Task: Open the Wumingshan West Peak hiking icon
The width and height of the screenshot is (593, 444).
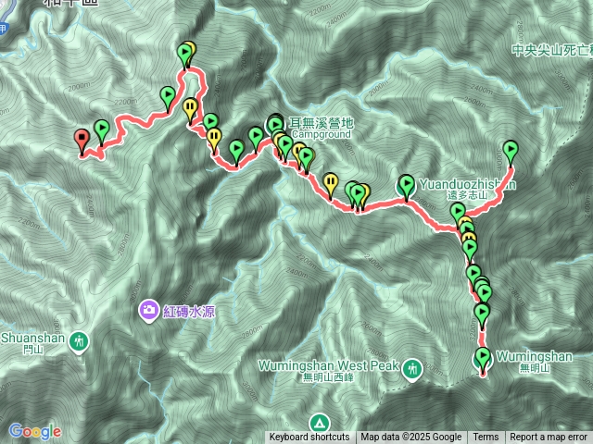Action: coord(412,370)
